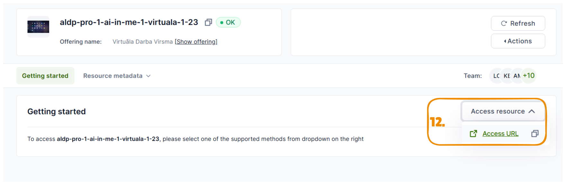Viewport: 566px width, 185px height.
Task: Show the +10 additional team members
Action: click(529, 76)
